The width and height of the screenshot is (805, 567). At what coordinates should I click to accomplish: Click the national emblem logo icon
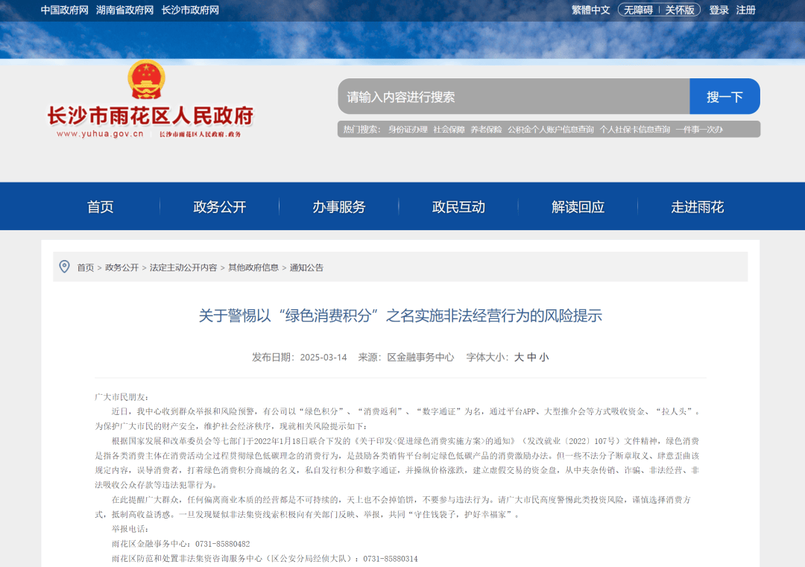point(146,80)
